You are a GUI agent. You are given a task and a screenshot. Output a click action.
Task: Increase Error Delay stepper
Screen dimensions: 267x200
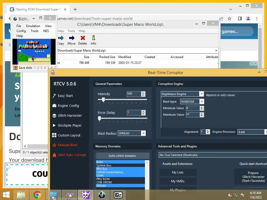[x=143, y=111]
